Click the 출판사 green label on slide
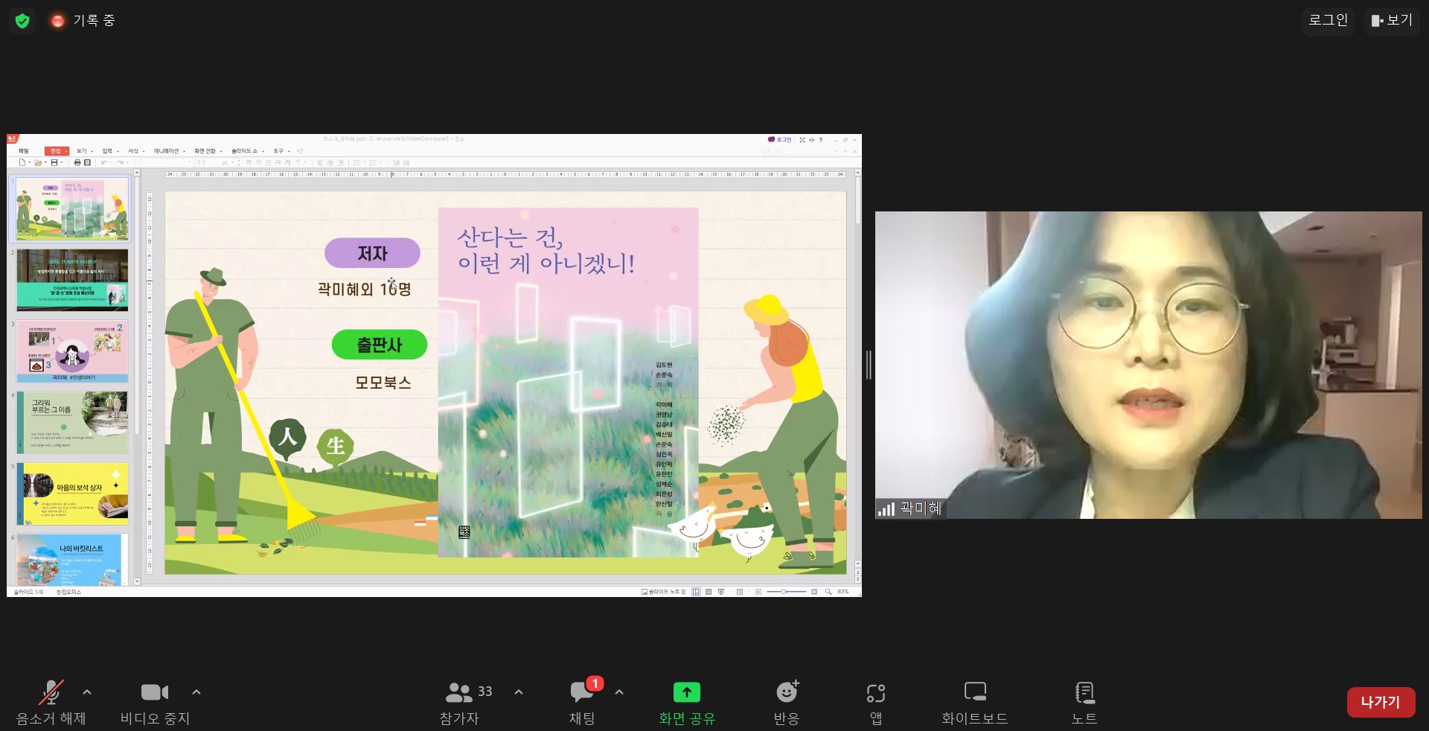The width and height of the screenshot is (1429, 731). 380,345
